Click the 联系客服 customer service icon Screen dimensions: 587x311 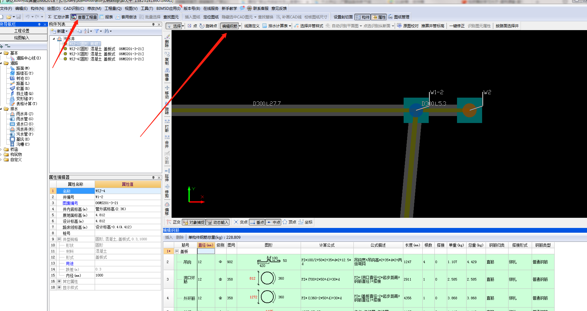pyautogui.click(x=249, y=8)
